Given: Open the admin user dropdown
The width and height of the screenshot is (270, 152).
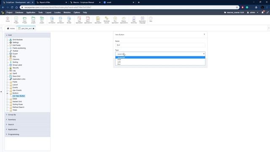Looking at the screenshot, I should pos(253,12).
